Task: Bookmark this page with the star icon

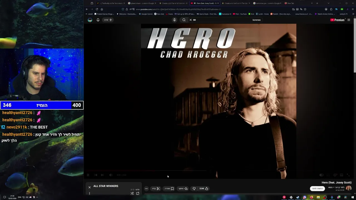Action: pos(305,9)
